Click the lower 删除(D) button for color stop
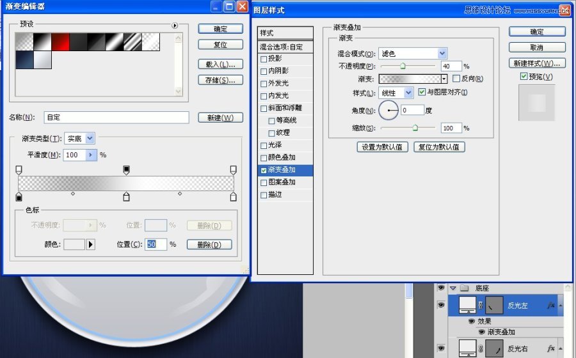Viewport: 576px width, 358px height. click(x=209, y=244)
